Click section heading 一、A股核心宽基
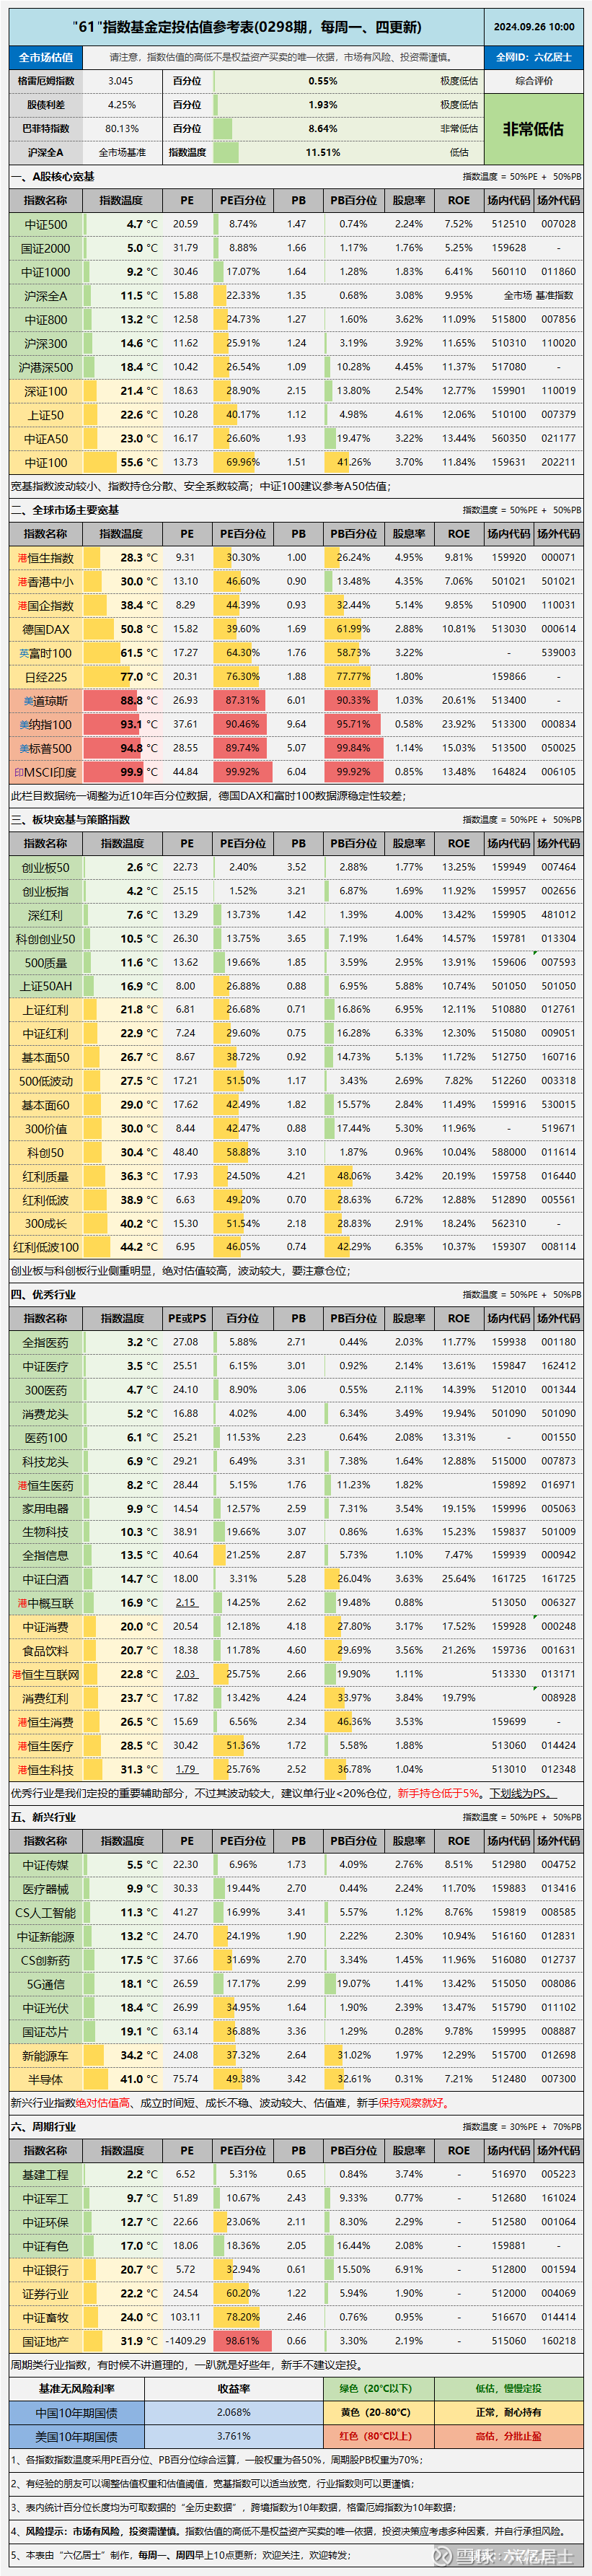 (53, 176)
